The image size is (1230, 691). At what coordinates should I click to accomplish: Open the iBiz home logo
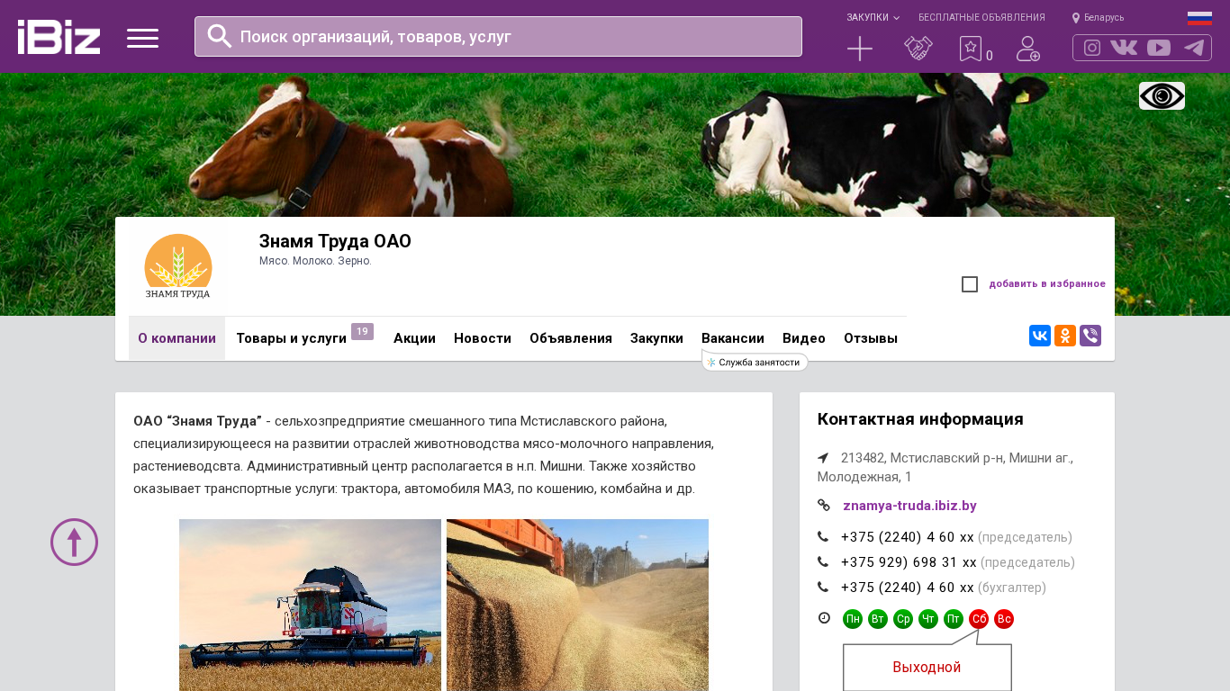pos(59,37)
